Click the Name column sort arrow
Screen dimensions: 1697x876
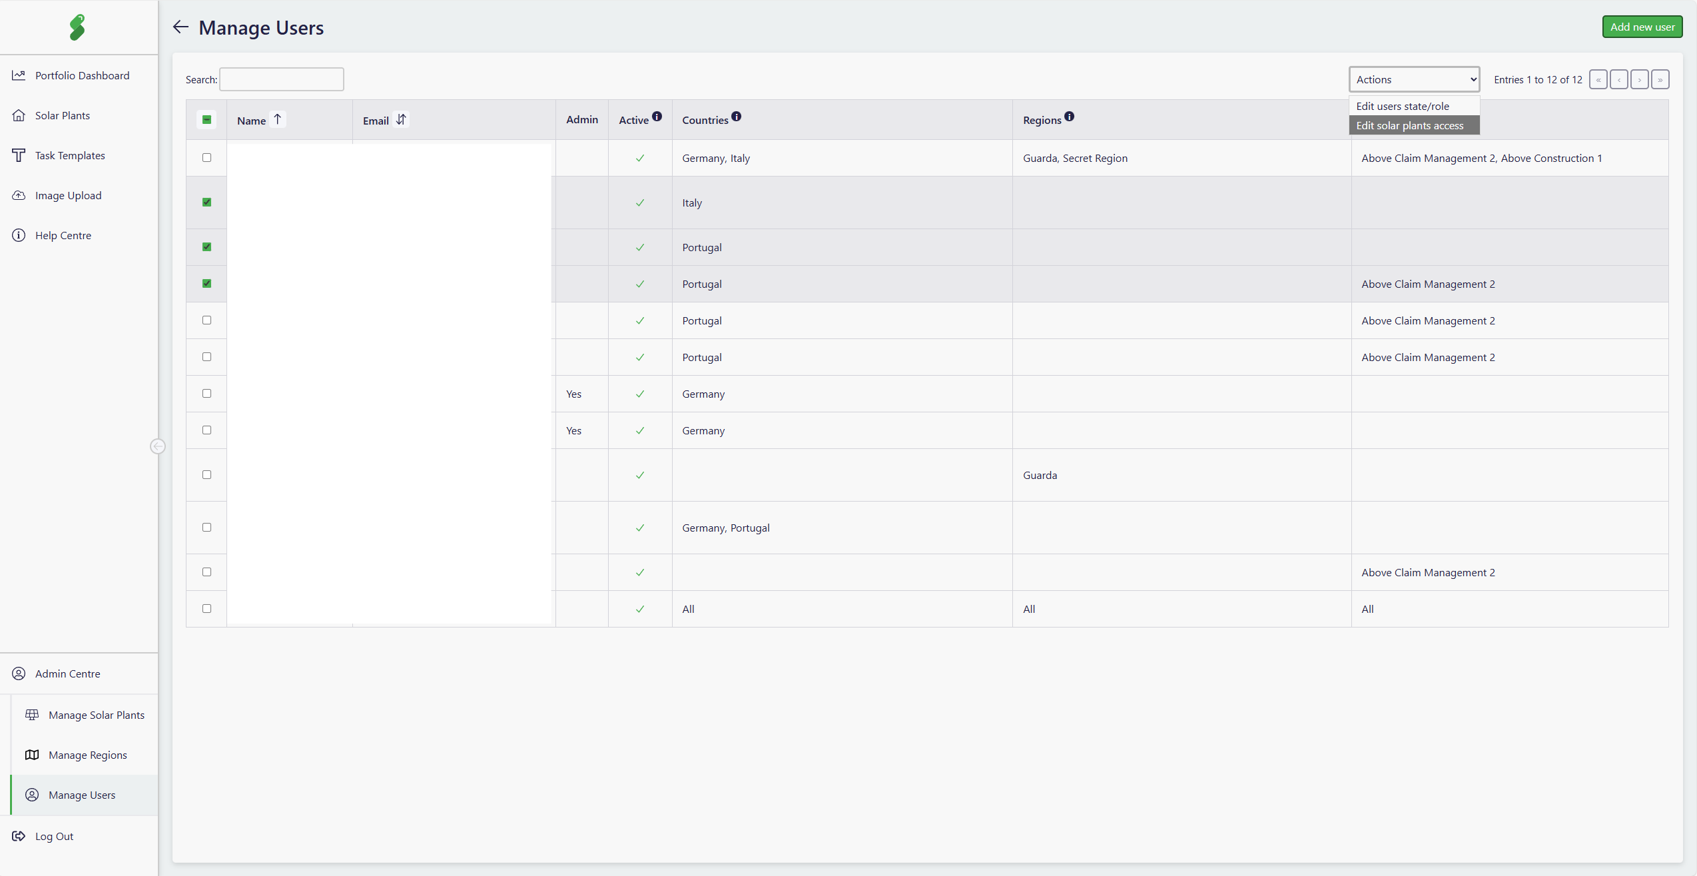(x=278, y=120)
